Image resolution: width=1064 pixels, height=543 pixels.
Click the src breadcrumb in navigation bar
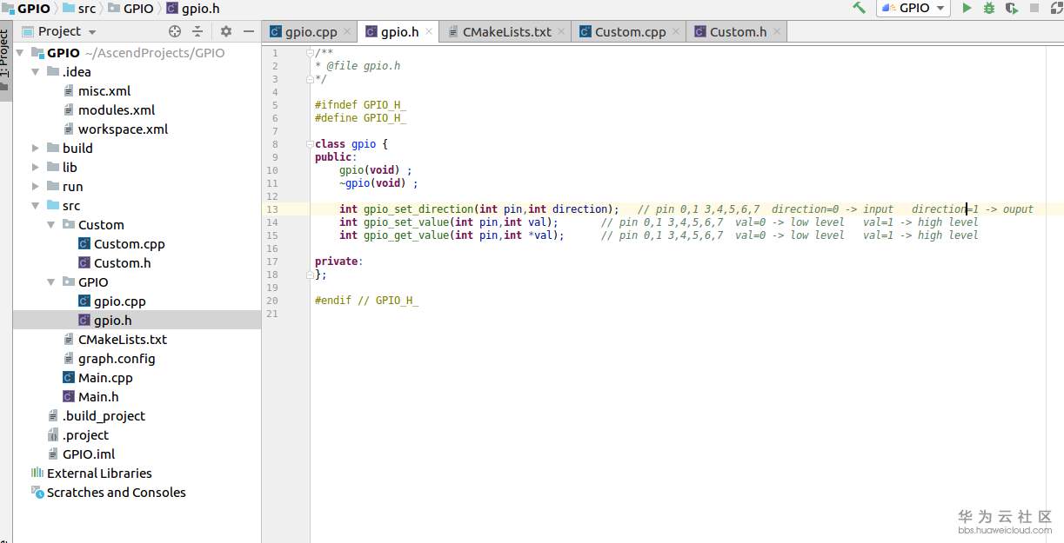(x=79, y=9)
